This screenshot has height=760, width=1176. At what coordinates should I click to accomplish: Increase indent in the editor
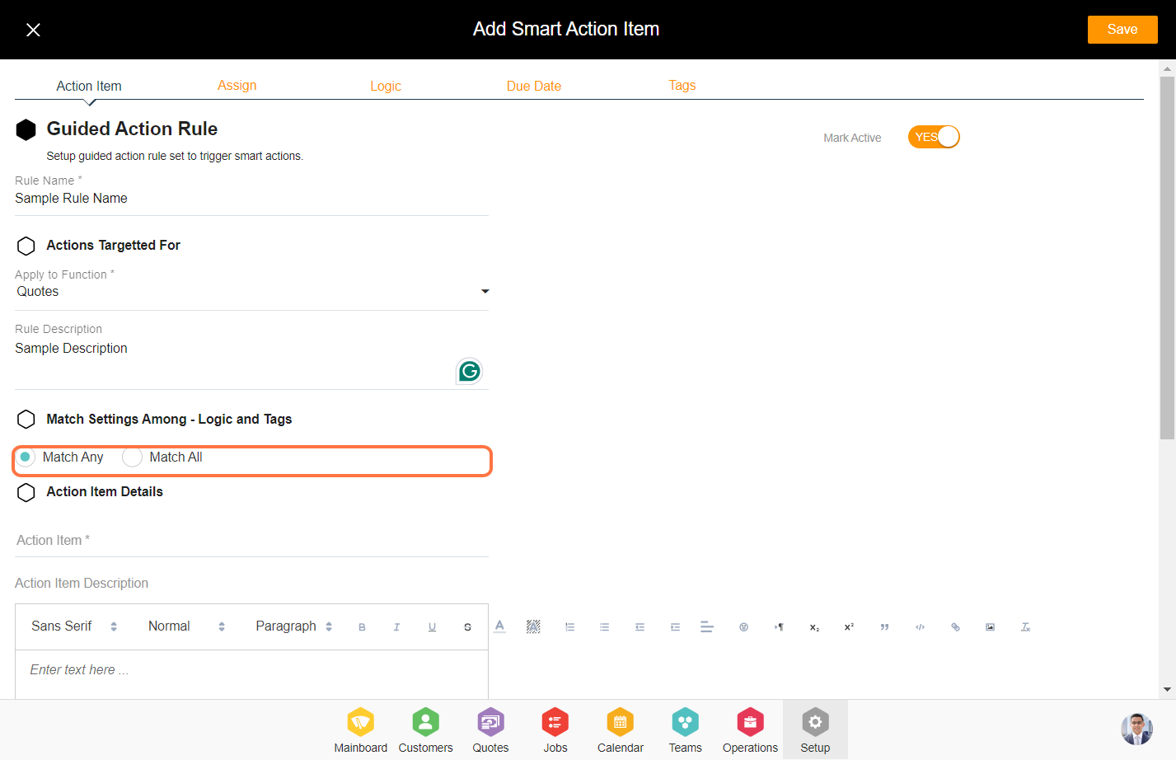pos(675,627)
